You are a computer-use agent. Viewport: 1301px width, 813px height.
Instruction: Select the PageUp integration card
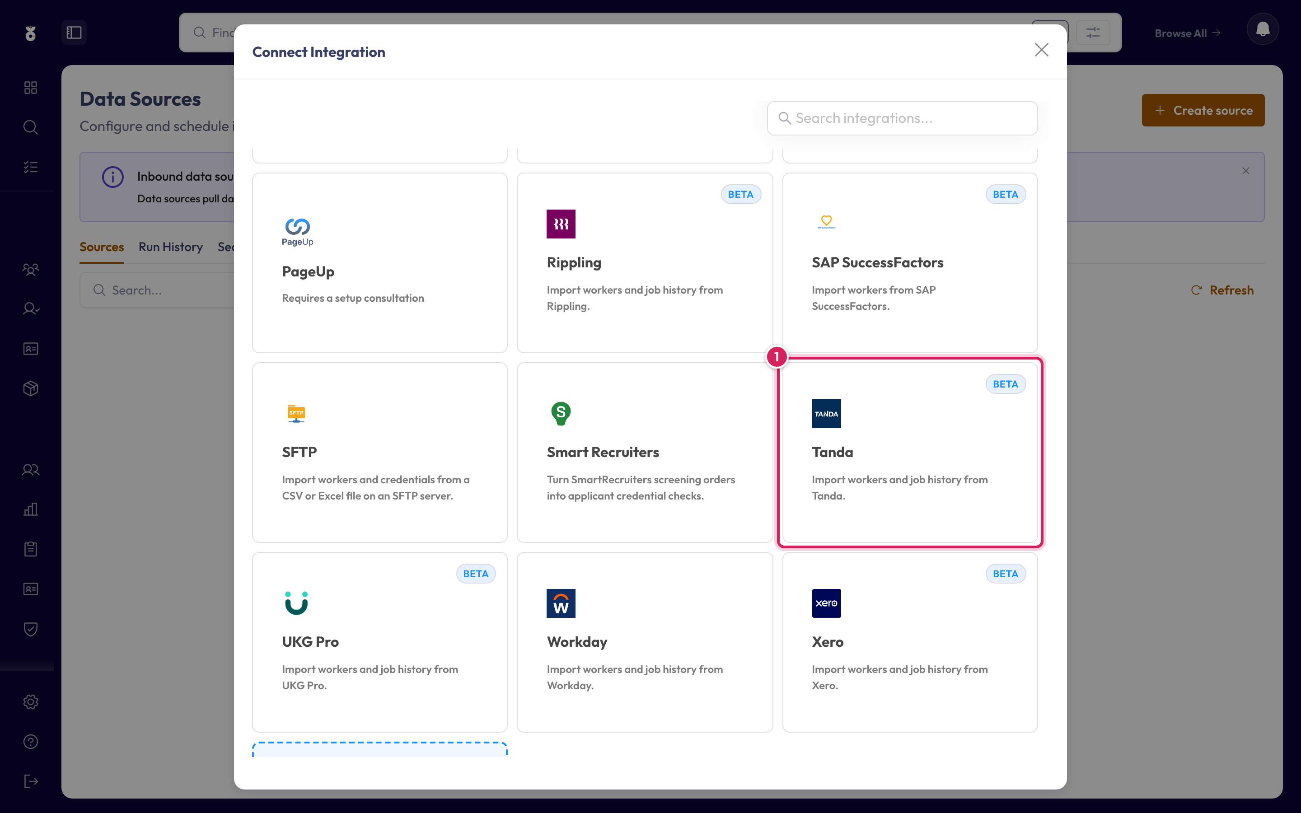pos(379,262)
